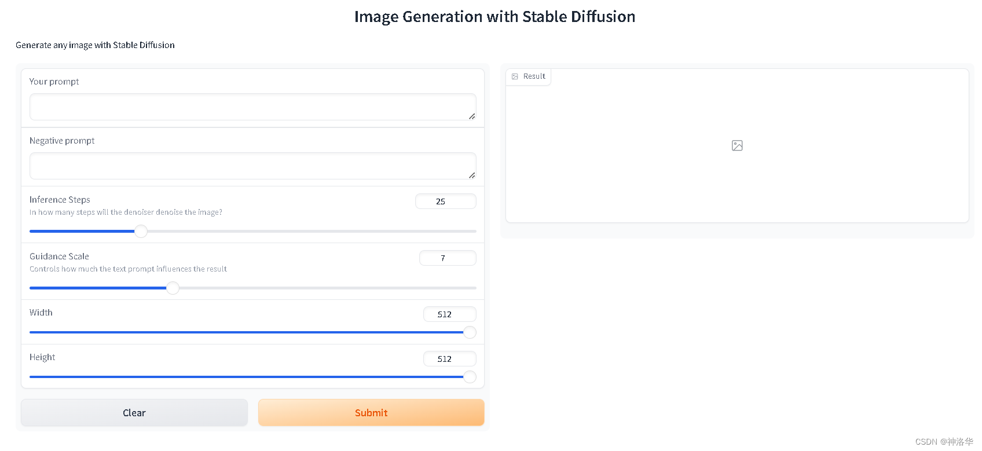Viewport: 982px width, 451px height.
Task: Click the Generate any image description text
Action: click(x=95, y=45)
